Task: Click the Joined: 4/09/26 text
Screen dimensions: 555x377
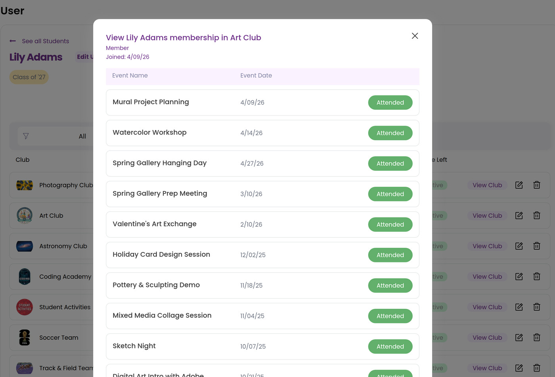Action: [128, 57]
